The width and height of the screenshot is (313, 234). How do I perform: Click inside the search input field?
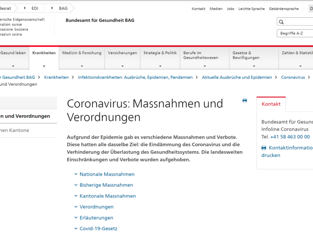299,22
